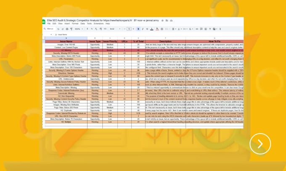
Task: Select the 'URL: Underscores' cell
Action: click(x=66, y=79)
